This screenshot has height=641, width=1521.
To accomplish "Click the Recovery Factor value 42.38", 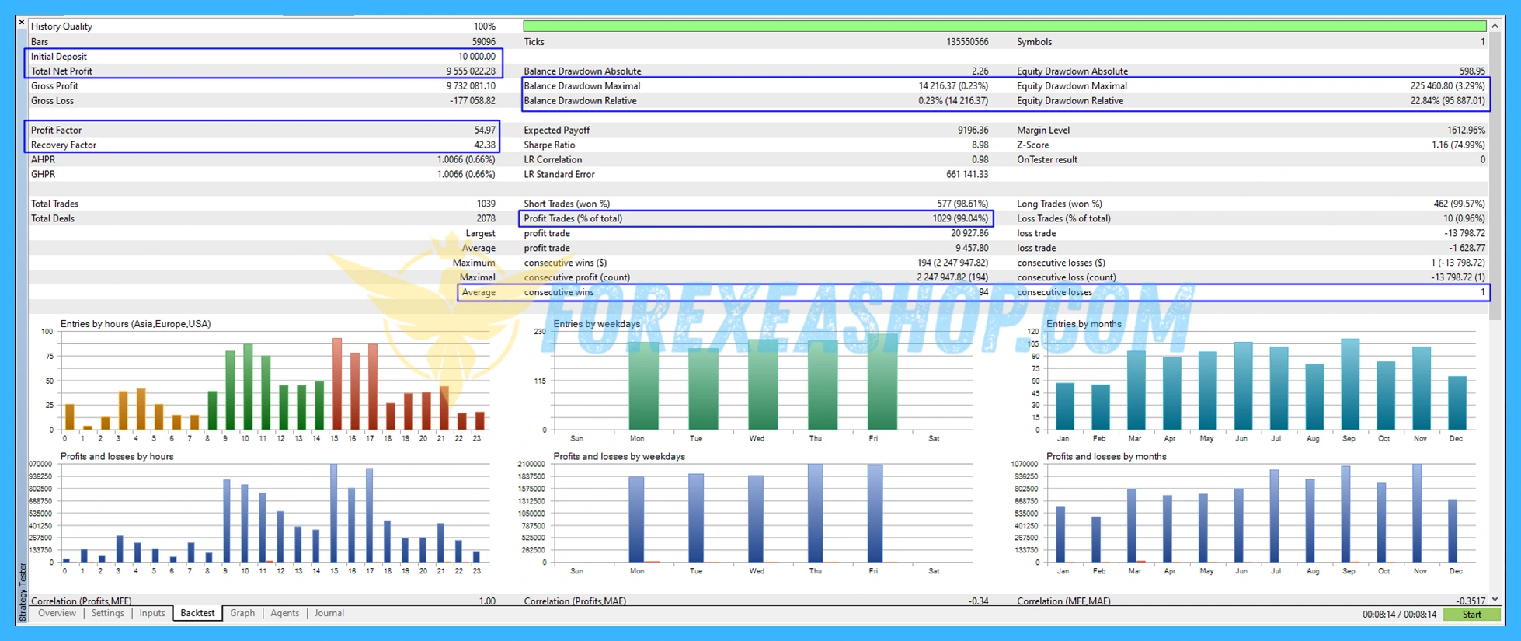I will 485,145.
